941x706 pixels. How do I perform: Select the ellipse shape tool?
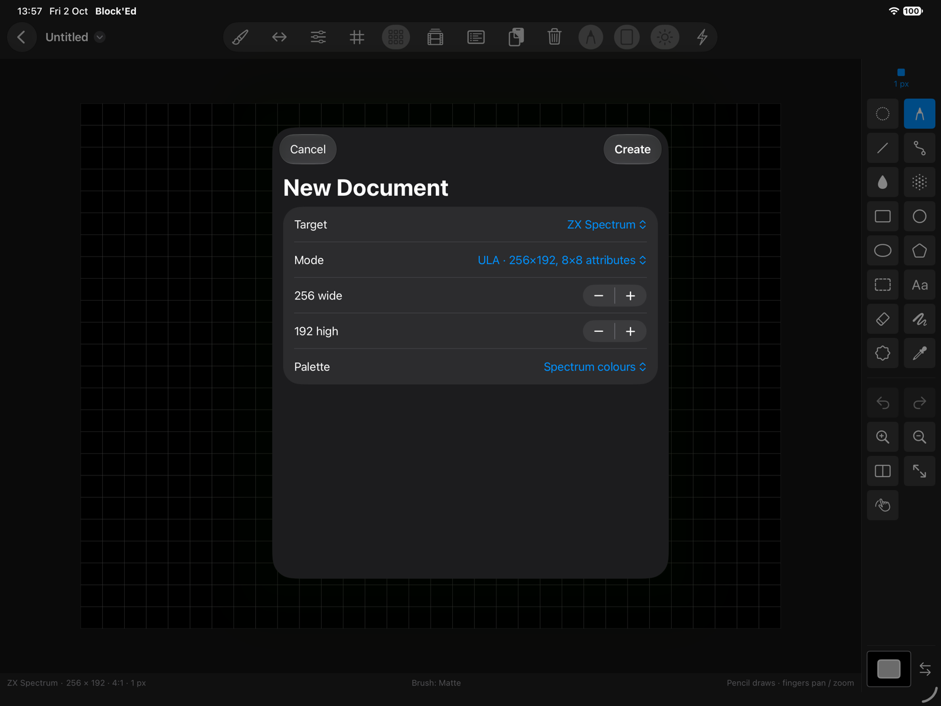tap(883, 251)
